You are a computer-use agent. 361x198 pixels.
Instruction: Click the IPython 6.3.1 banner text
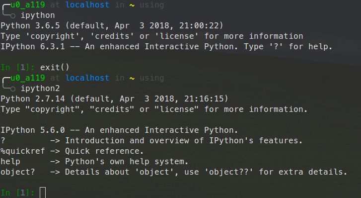point(166,47)
